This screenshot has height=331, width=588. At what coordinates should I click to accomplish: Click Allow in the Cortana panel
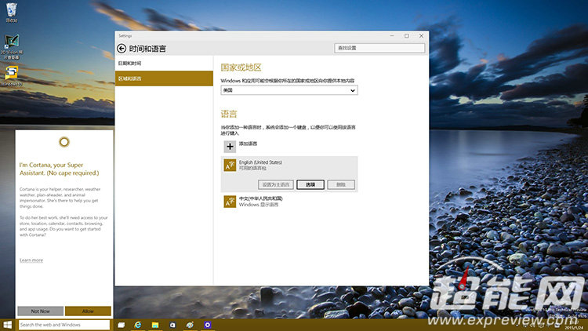point(89,311)
